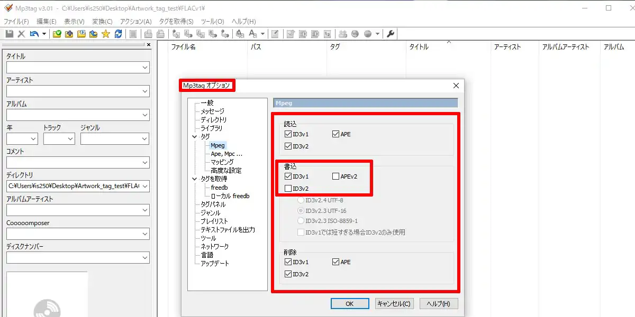Viewport: 635px width, 317px height.
Task: Enable ID3v2 checkbox under 書込
Action: tap(288, 189)
